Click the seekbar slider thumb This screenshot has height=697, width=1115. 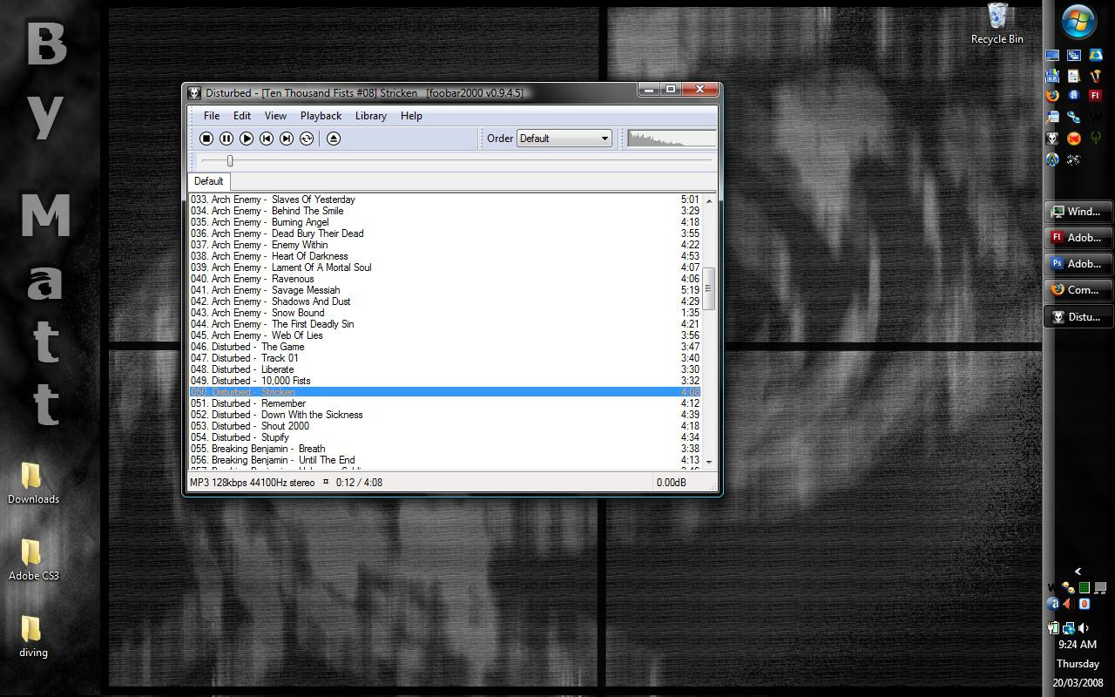click(230, 161)
